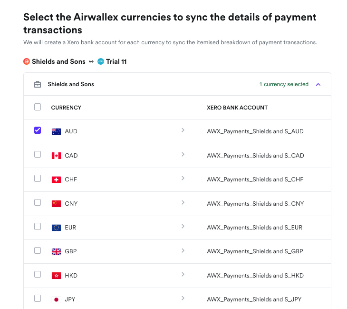Click the 1 currency selected label
The width and height of the screenshot is (347, 309).
284,84
